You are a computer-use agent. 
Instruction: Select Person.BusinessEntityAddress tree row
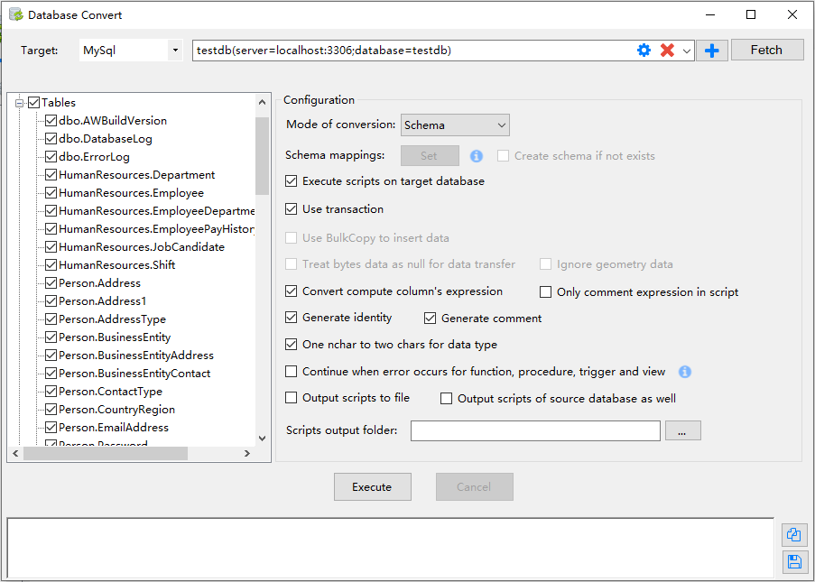pos(136,356)
